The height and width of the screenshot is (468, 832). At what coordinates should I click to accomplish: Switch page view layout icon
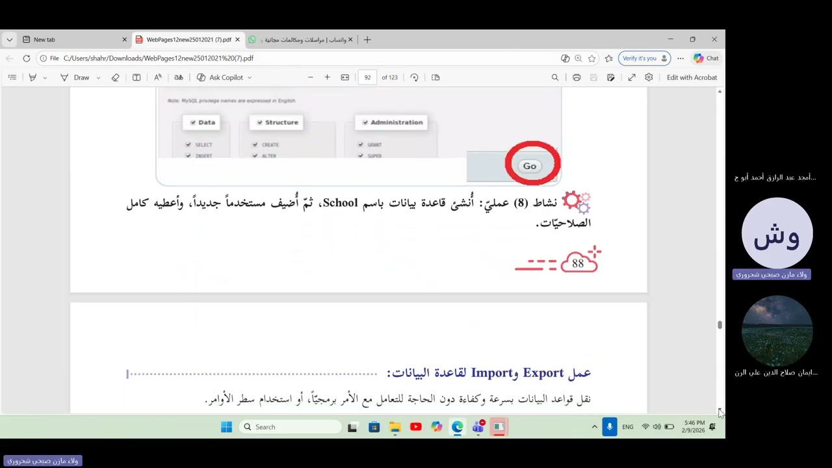(x=435, y=77)
